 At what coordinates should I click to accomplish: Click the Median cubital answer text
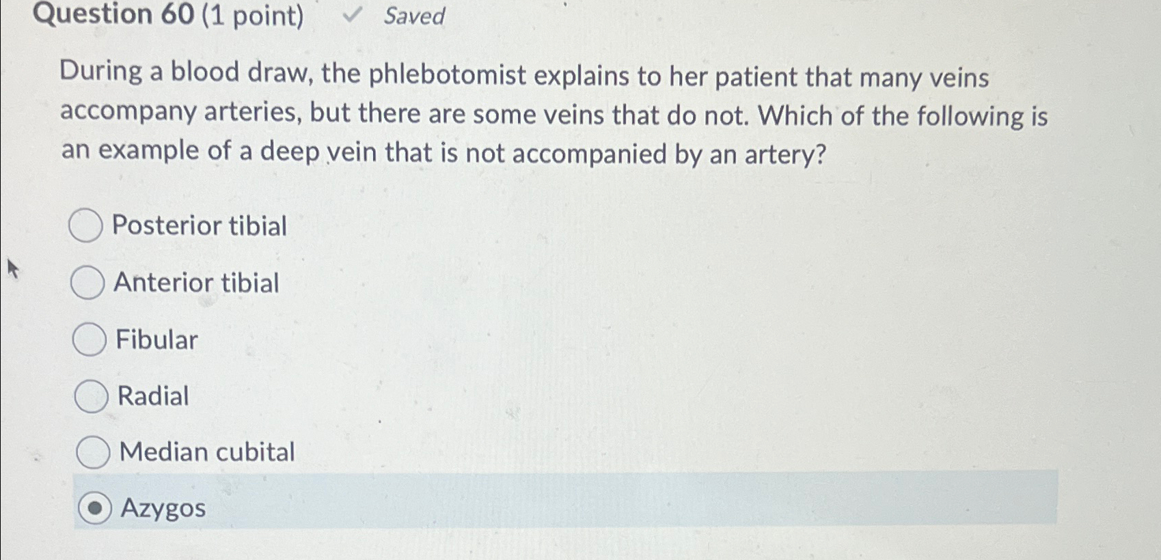click(x=206, y=451)
